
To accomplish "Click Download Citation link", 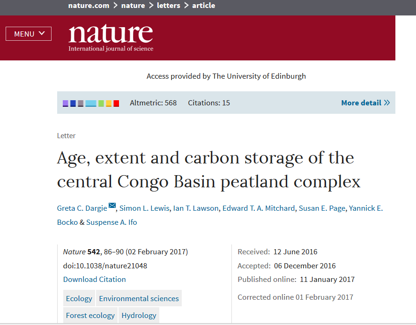I will pos(95,280).
